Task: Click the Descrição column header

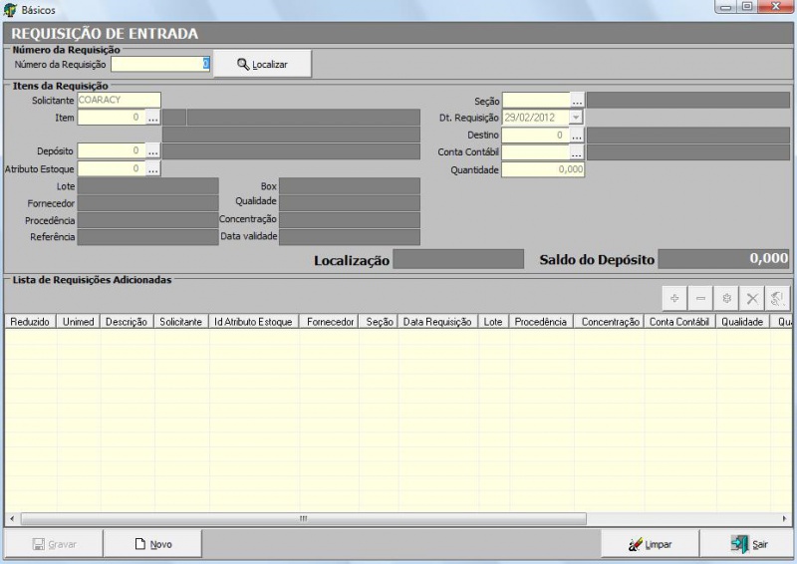Action: pos(126,322)
